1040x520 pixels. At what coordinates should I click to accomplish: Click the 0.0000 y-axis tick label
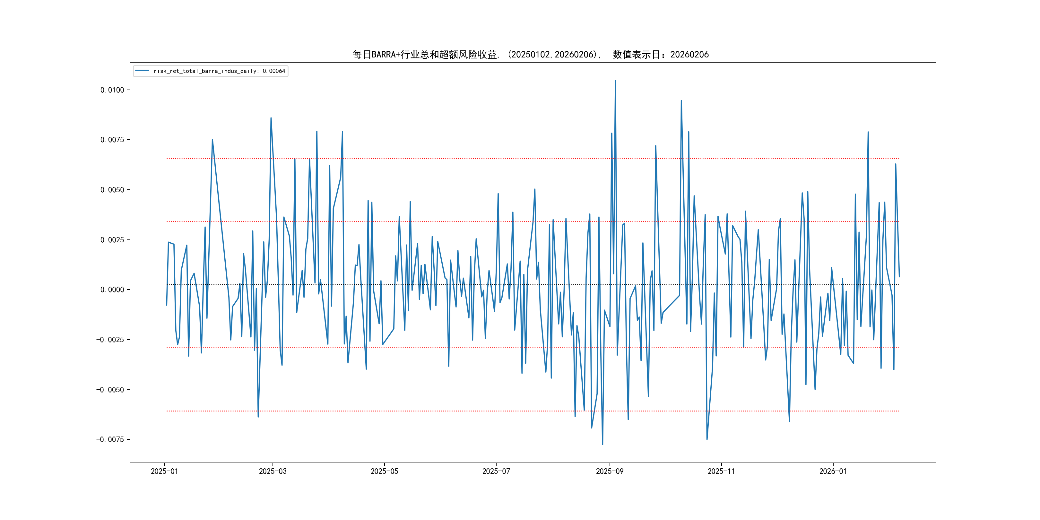[112, 290]
